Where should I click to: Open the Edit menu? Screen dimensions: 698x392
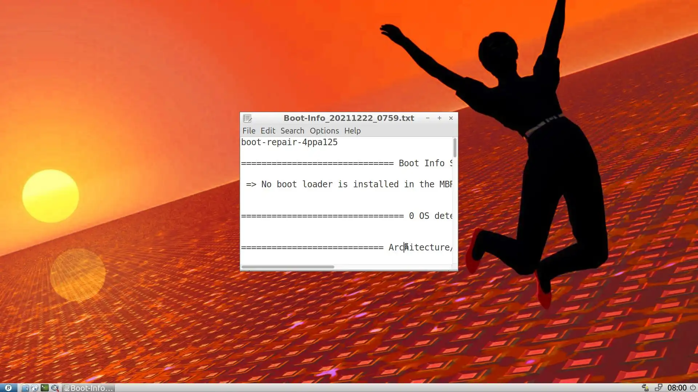coord(268,131)
